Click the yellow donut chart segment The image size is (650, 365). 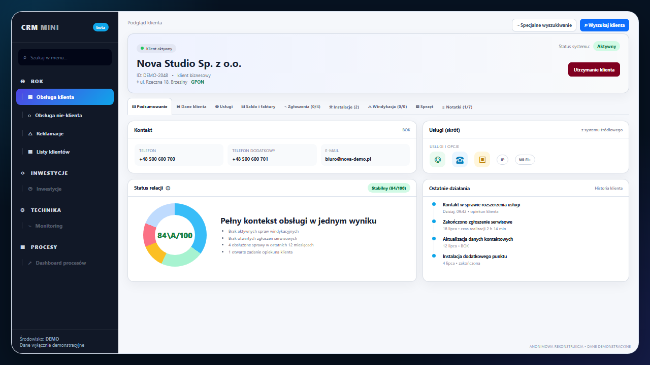tap(155, 253)
